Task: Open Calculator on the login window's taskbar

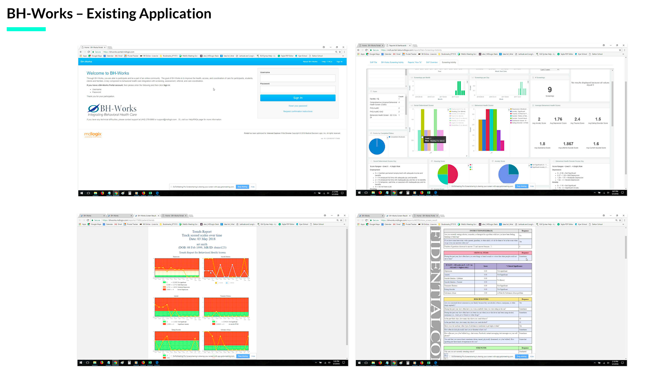Action: (130, 193)
